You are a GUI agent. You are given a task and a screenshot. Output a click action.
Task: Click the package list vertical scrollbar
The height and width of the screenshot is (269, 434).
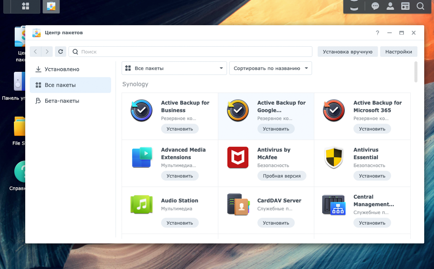(x=416, y=72)
